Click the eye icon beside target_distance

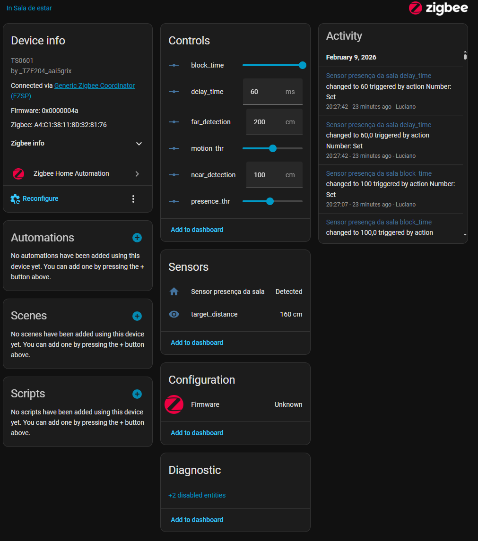[x=174, y=314]
